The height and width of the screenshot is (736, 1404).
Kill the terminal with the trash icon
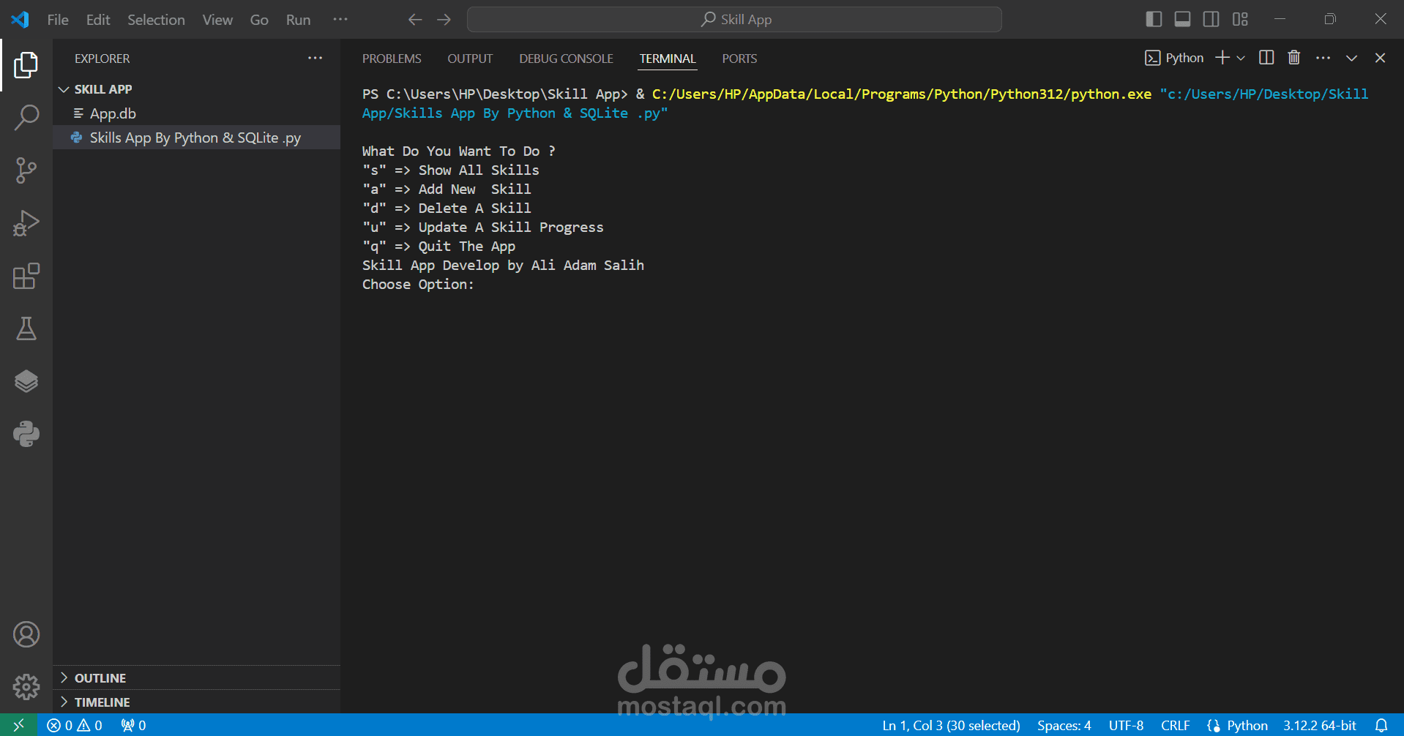[x=1293, y=57]
